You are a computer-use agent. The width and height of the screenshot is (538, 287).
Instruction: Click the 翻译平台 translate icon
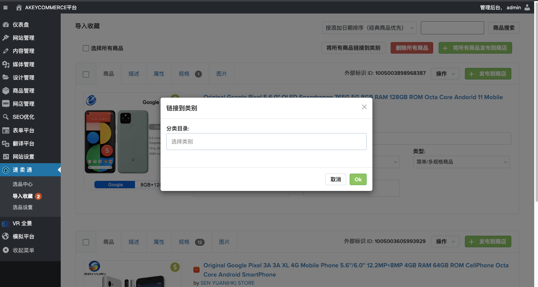[6, 143]
